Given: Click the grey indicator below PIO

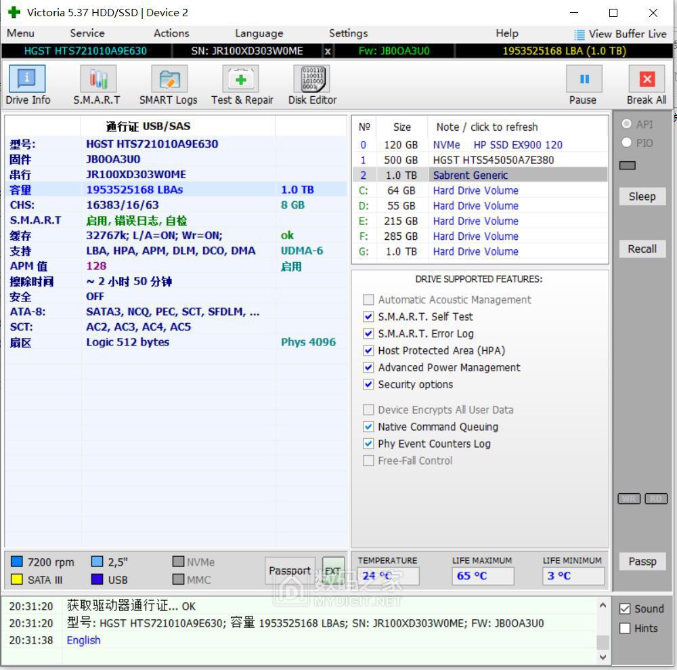Looking at the screenshot, I should (628, 165).
